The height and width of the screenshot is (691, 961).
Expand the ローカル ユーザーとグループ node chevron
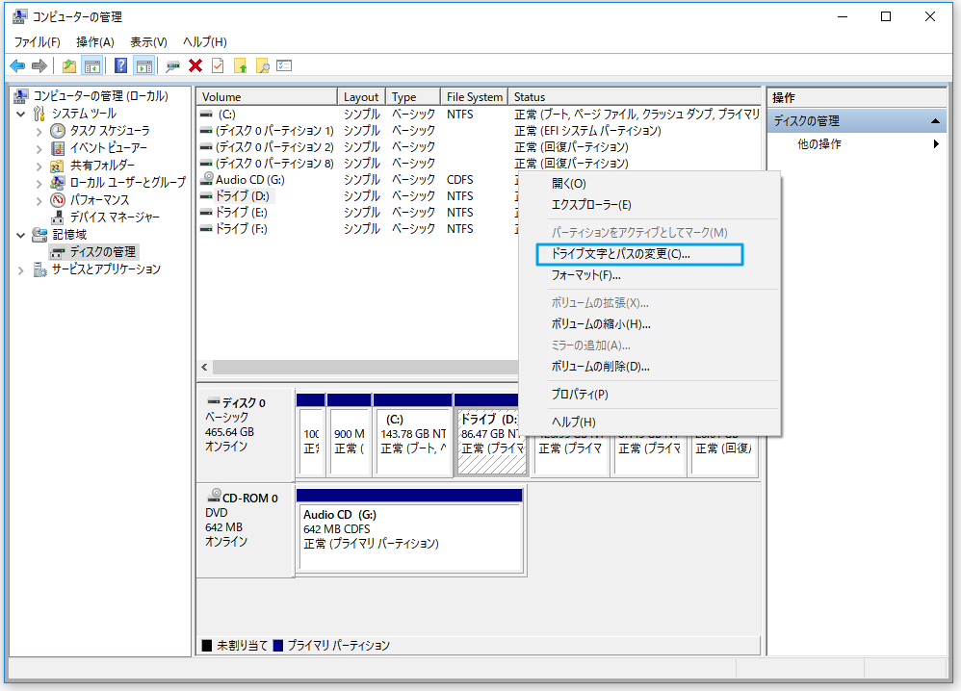(x=39, y=183)
